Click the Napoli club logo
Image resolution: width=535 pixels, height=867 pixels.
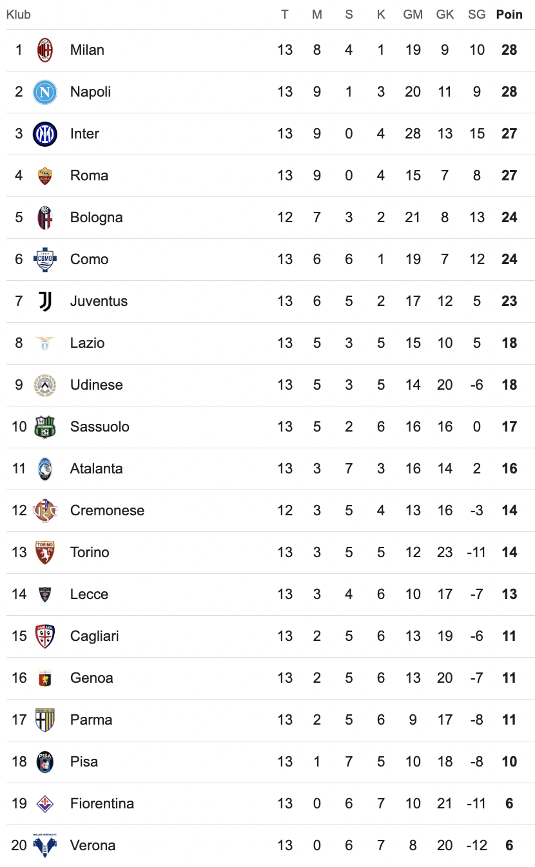45,92
